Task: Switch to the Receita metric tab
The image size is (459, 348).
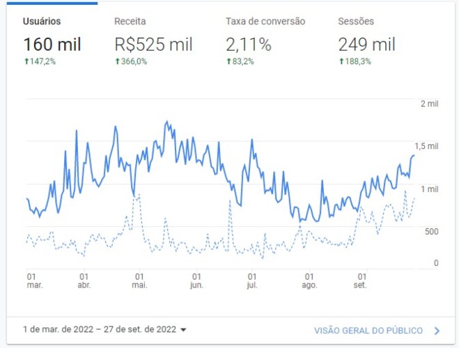Action: point(130,21)
